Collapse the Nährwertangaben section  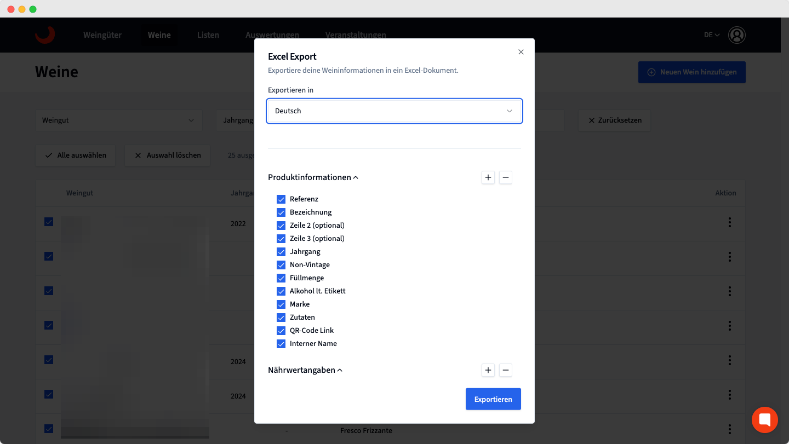pos(306,370)
